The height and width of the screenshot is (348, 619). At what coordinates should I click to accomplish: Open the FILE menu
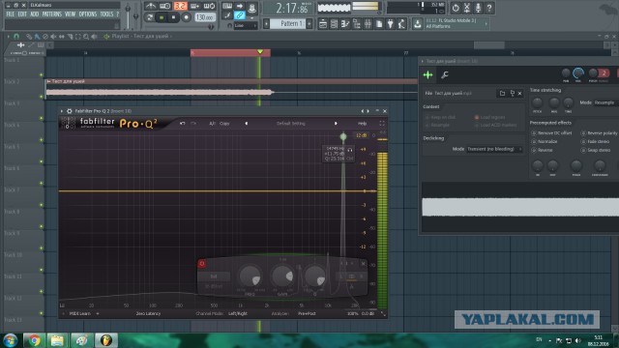(x=11, y=14)
